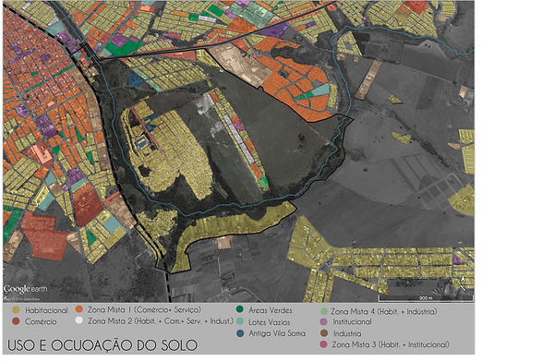Click the pink Zona Mista 3 legend dot

pyautogui.click(x=324, y=344)
